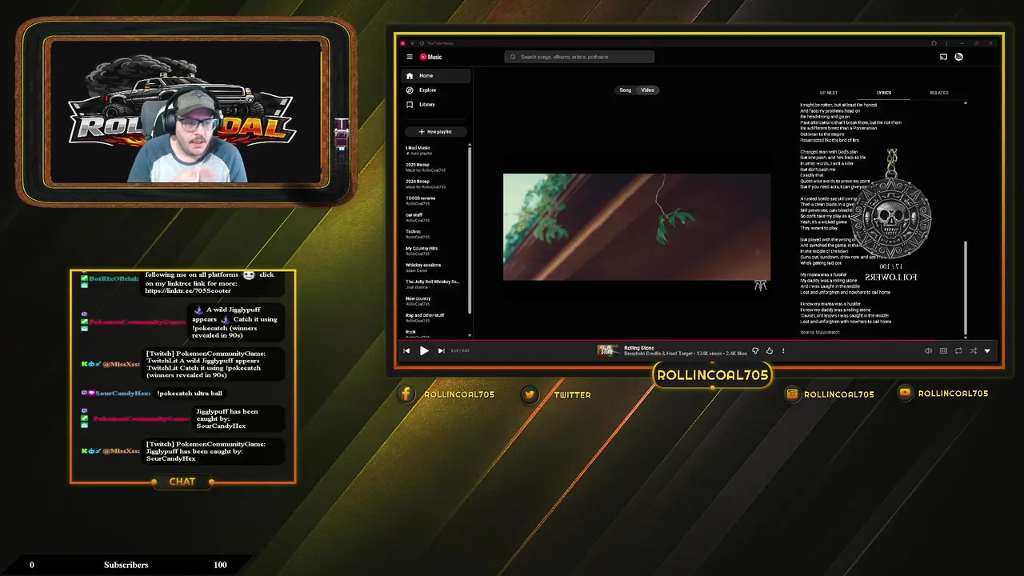Click the linktr.ee/705Scooter link in chat
1024x576 pixels.
[188, 291]
